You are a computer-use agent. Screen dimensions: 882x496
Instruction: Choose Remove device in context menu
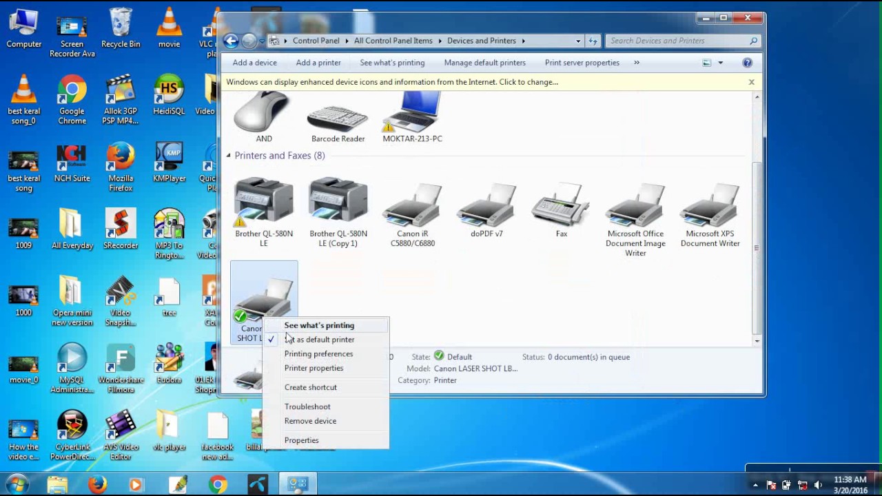coord(325,421)
